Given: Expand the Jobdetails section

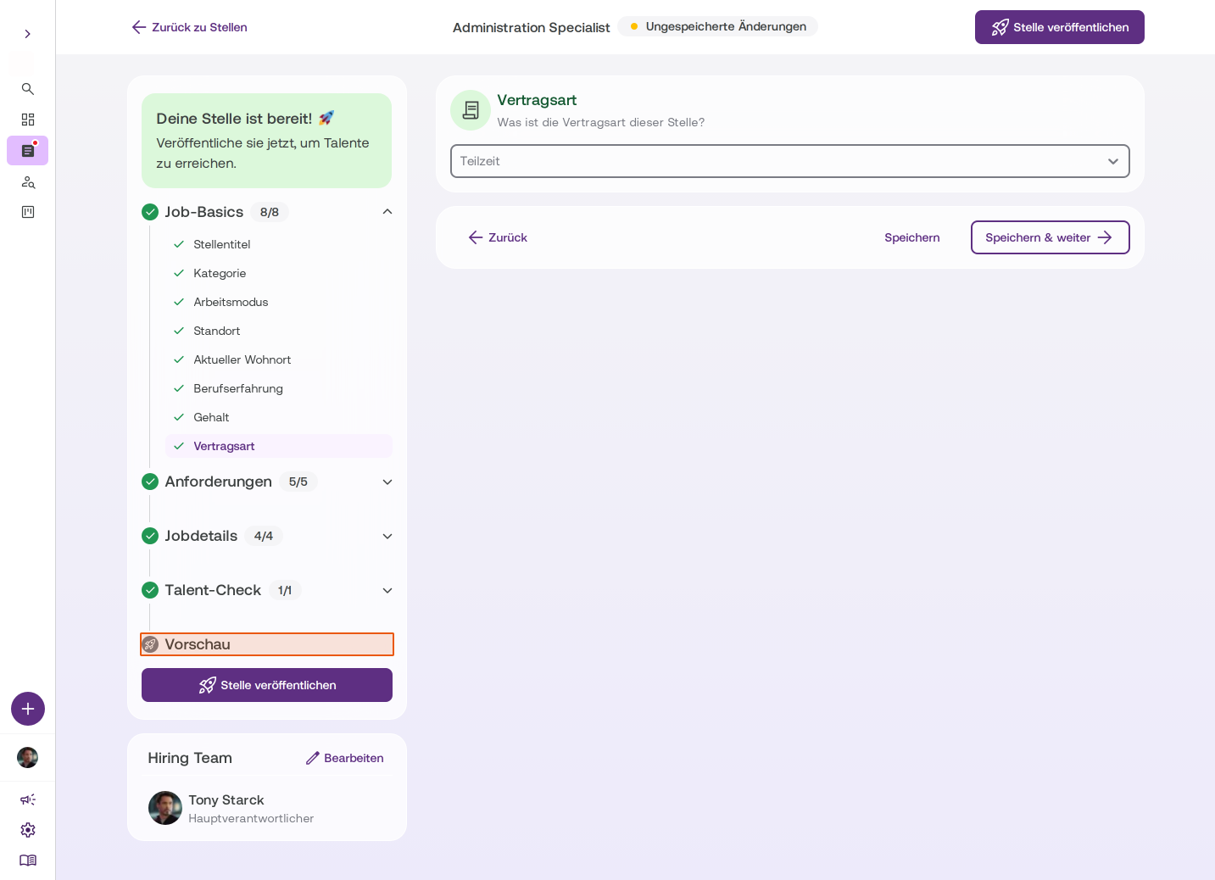Looking at the screenshot, I should (387, 536).
